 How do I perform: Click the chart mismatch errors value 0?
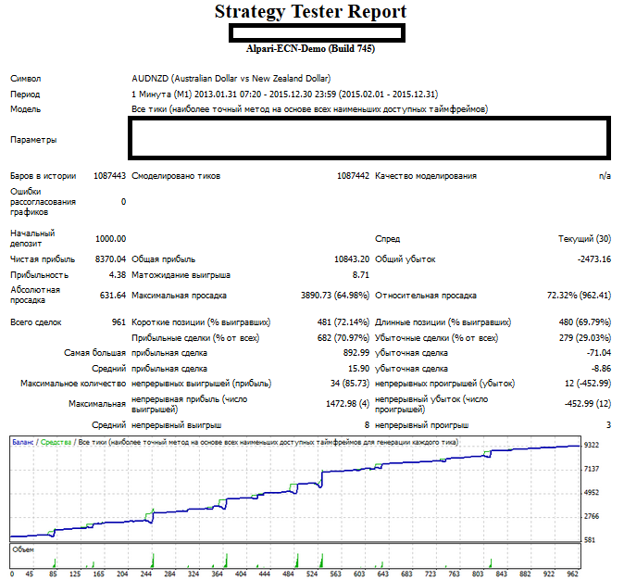(x=123, y=202)
